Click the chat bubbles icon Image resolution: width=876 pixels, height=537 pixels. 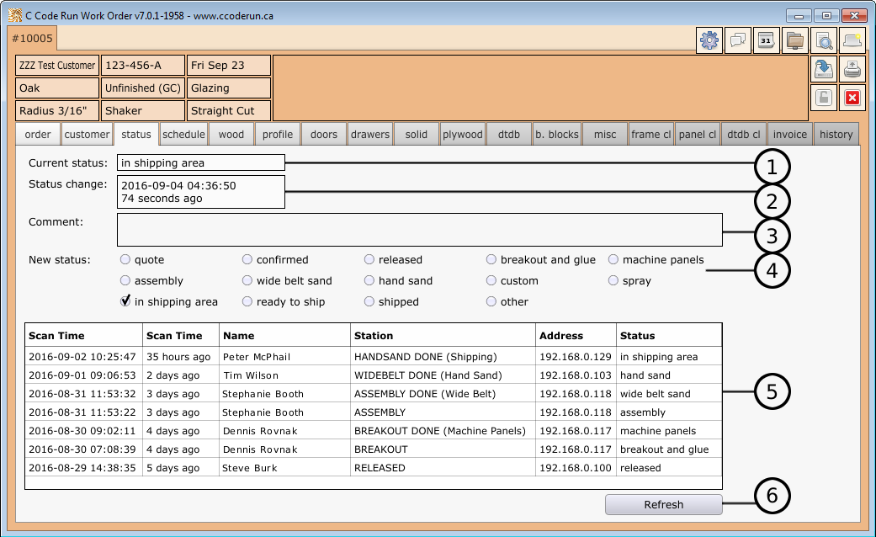[738, 40]
